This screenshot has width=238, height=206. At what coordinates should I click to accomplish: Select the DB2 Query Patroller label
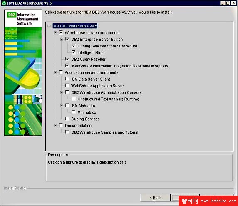(x=88, y=60)
